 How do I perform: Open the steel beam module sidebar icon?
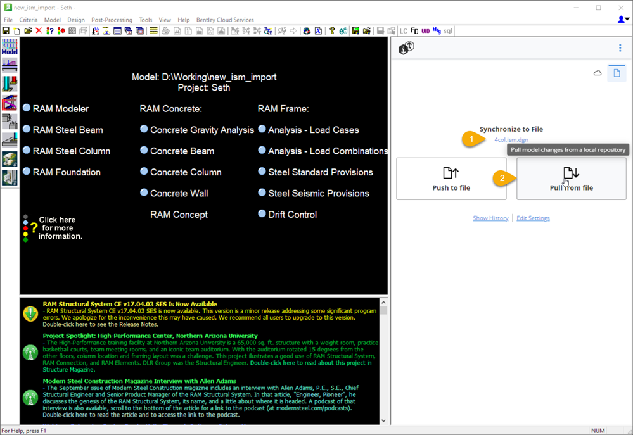pyautogui.click(x=10, y=65)
